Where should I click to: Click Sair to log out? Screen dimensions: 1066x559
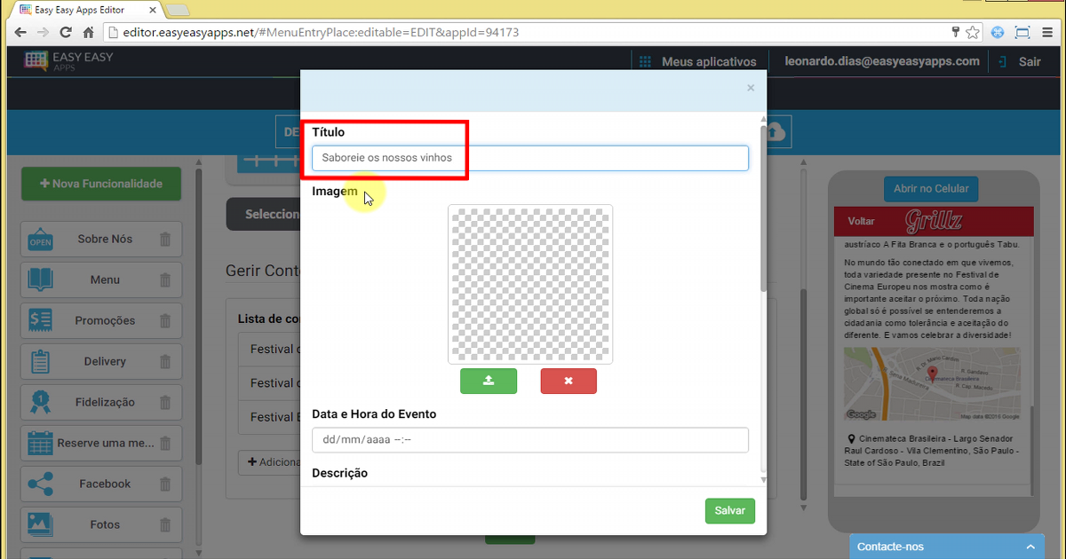tap(1029, 61)
